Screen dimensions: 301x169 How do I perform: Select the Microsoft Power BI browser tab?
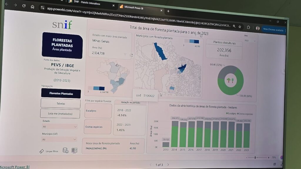134,8
